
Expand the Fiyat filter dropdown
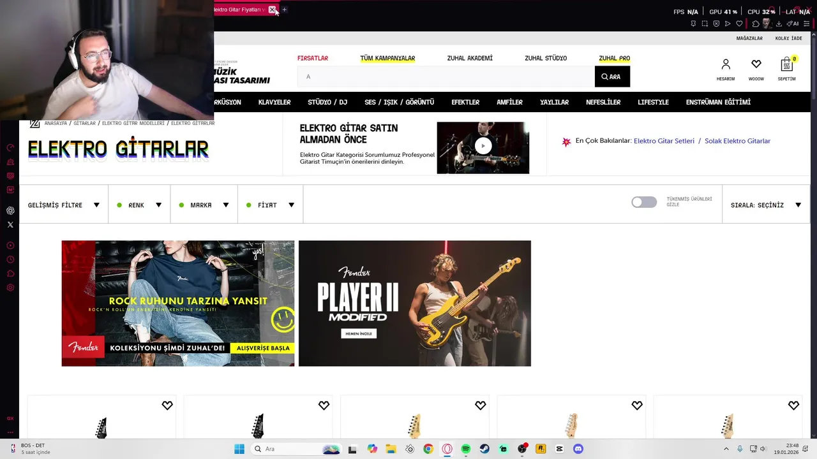click(x=271, y=205)
